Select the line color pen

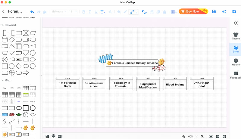click(125, 12)
